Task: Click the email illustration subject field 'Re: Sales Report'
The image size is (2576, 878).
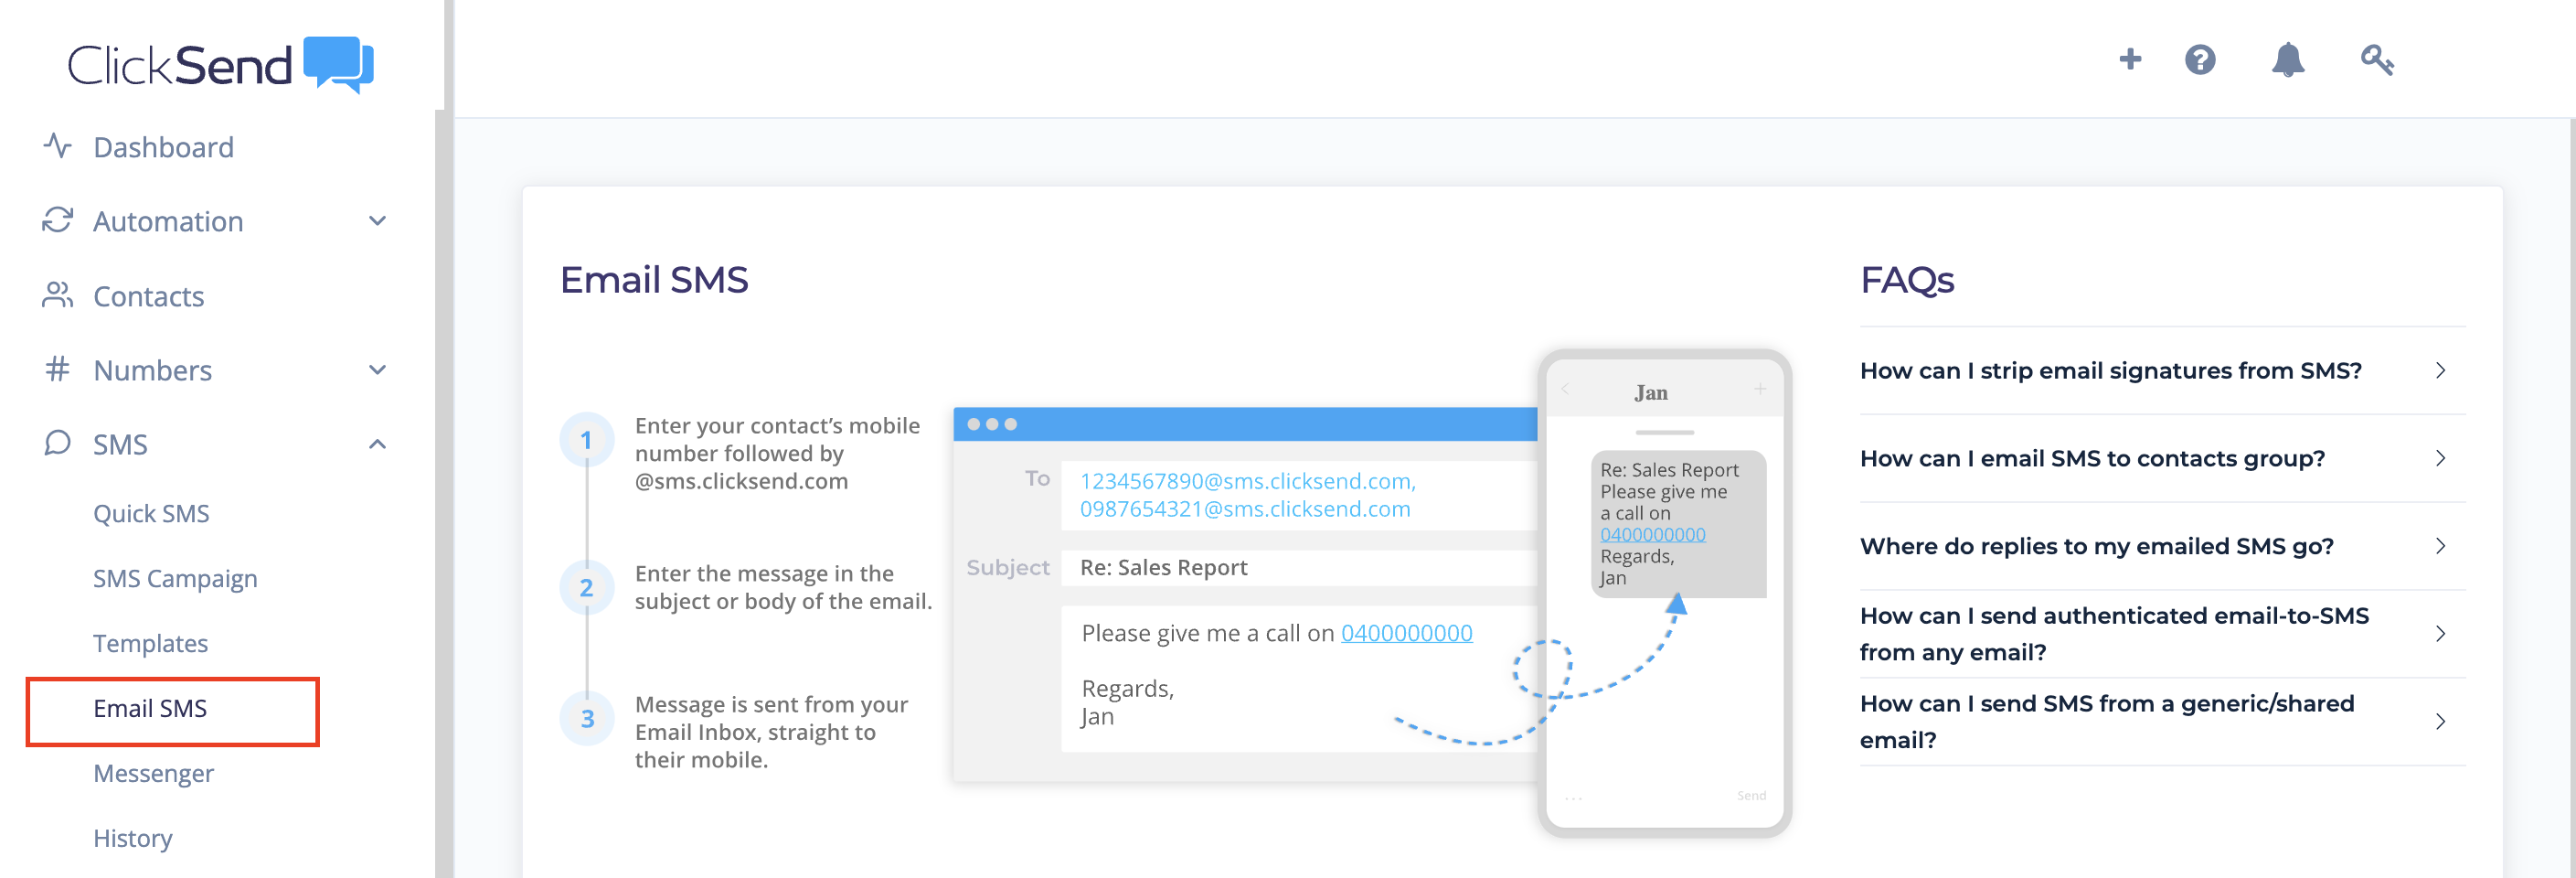Action: click(1298, 568)
